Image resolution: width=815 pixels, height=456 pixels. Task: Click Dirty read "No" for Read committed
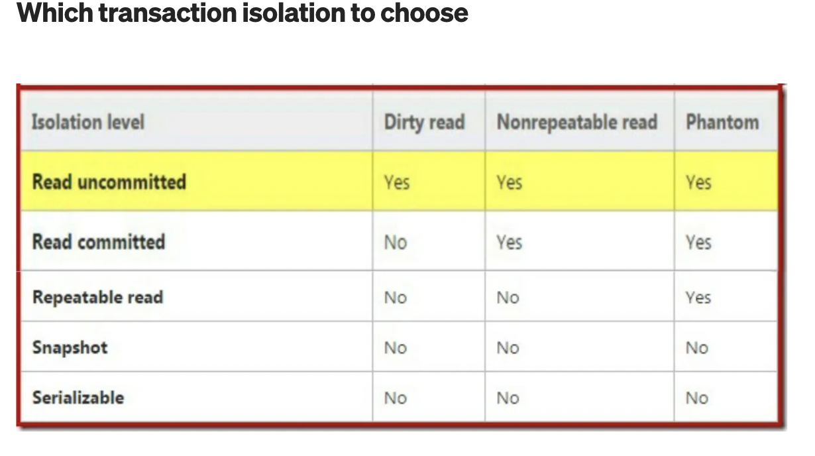[x=396, y=242]
